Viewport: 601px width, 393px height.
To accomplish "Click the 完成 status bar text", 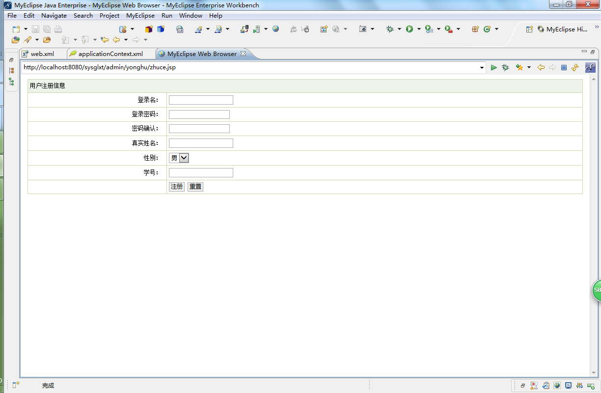I will (x=48, y=386).
